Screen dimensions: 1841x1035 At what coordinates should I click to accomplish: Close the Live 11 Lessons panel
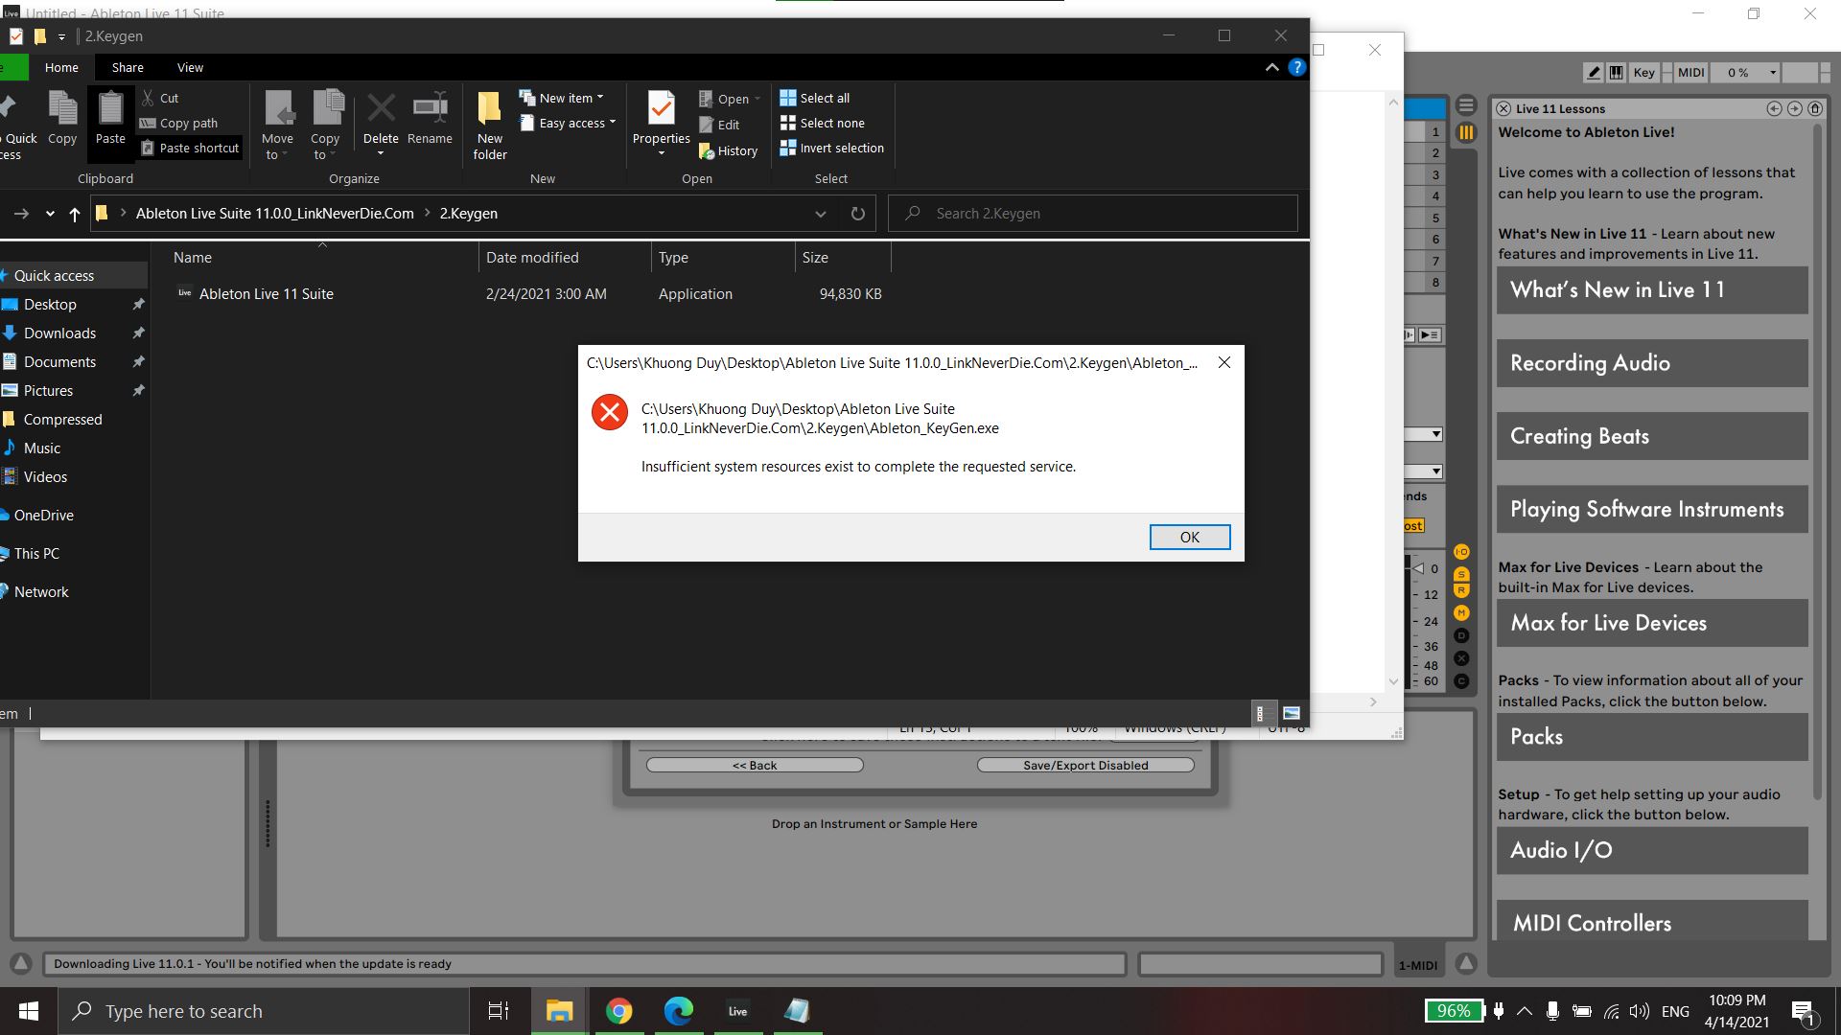pyautogui.click(x=1503, y=108)
